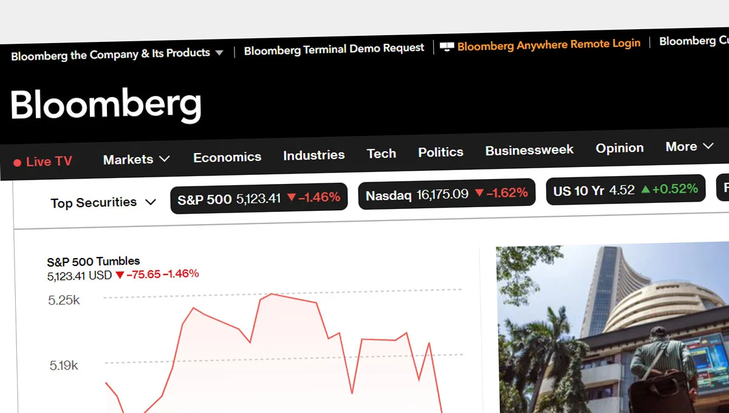Click the Bloomberg logo
729x413 pixels.
click(x=106, y=105)
